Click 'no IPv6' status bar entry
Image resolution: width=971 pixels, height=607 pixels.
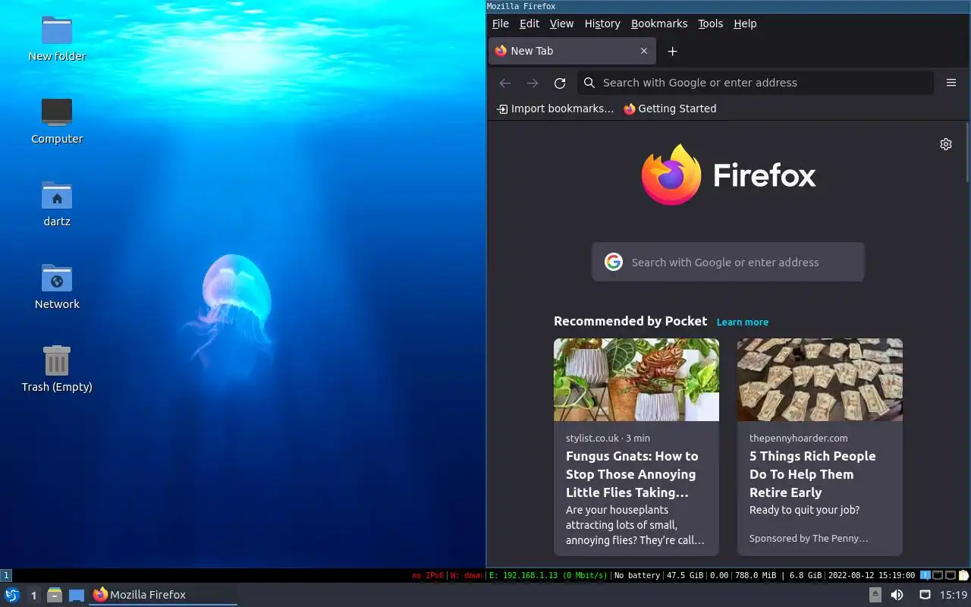point(428,575)
